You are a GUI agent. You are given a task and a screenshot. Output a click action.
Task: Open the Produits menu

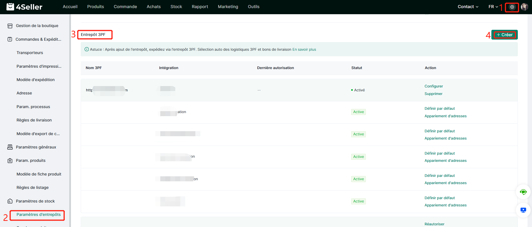95,7
